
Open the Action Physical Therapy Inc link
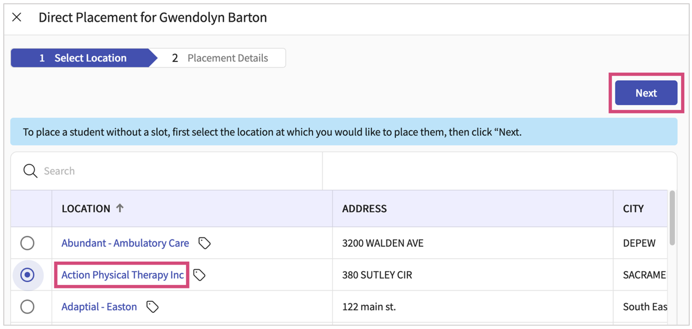point(122,275)
